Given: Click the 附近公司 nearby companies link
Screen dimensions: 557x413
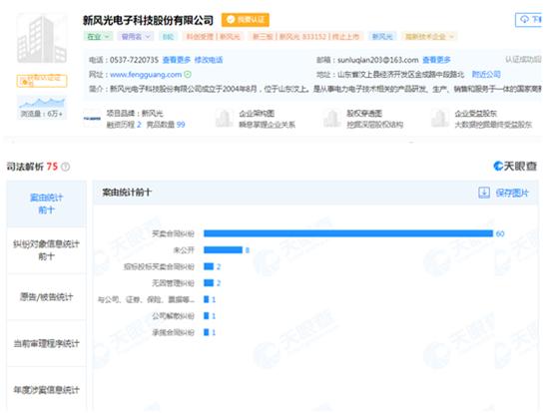Looking at the screenshot, I should (486, 74).
